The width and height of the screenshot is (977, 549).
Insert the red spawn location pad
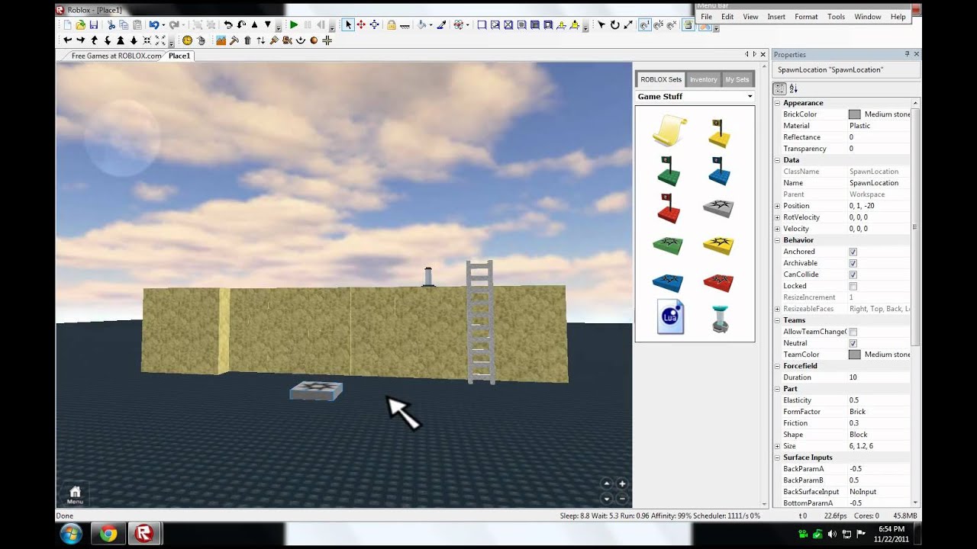point(718,282)
